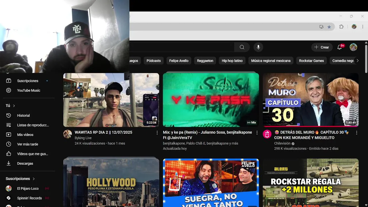Select the Rockstar Games chip
This screenshot has width=368, height=207.
tap(311, 61)
